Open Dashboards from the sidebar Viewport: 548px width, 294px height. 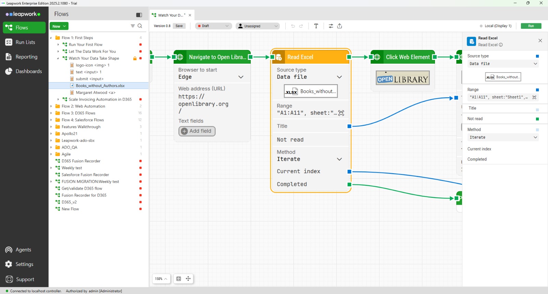click(x=28, y=71)
